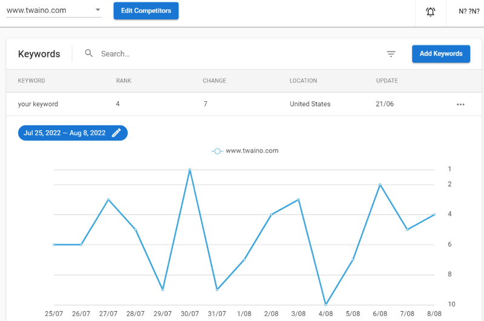Open the notifications bell icon
This screenshot has height=321, width=484.
click(430, 12)
